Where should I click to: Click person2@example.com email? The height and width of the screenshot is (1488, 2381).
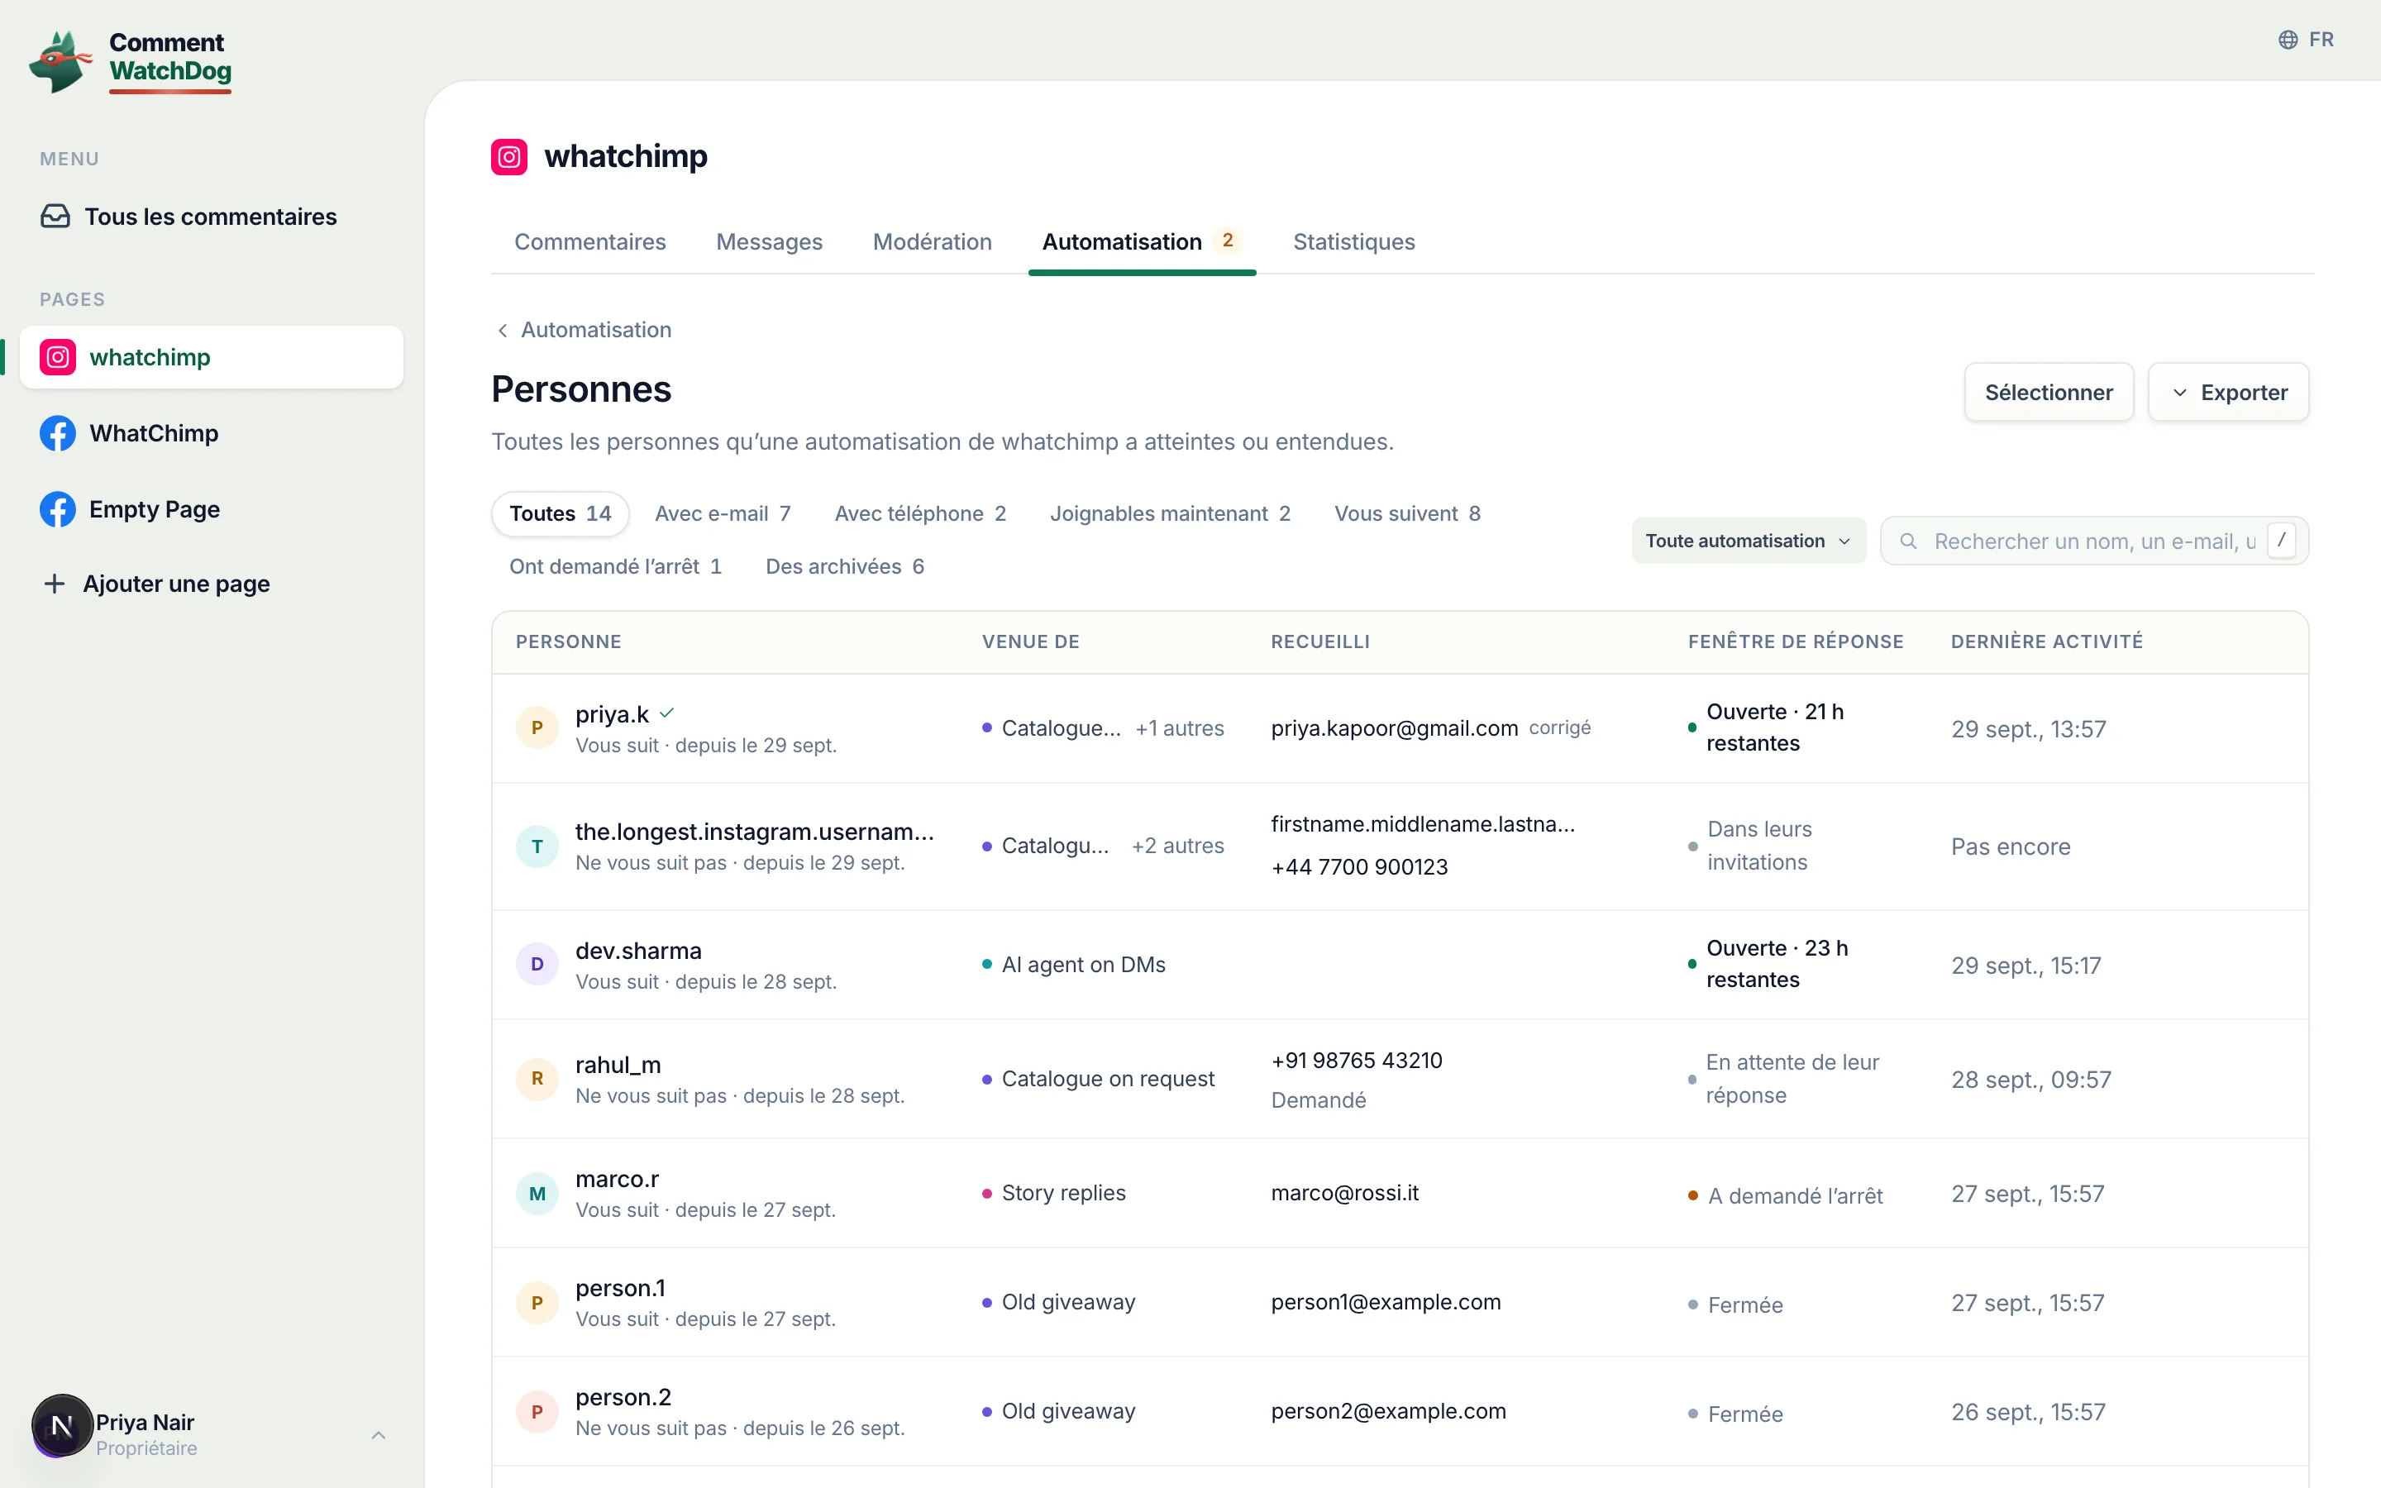[x=1387, y=1411]
